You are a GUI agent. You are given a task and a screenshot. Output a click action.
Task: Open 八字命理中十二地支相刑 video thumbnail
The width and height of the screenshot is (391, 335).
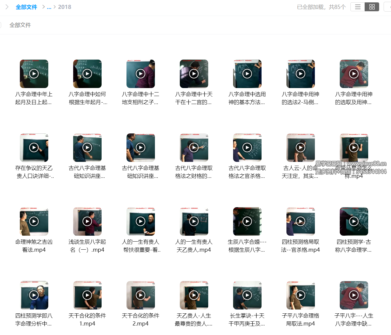click(x=141, y=74)
